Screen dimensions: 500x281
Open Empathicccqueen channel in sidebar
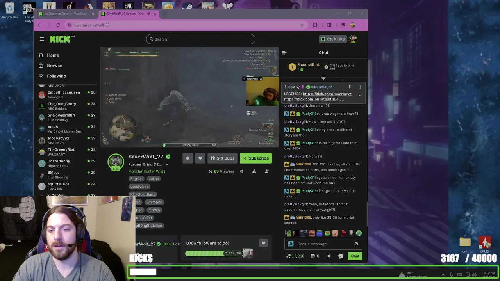[67, 95]
